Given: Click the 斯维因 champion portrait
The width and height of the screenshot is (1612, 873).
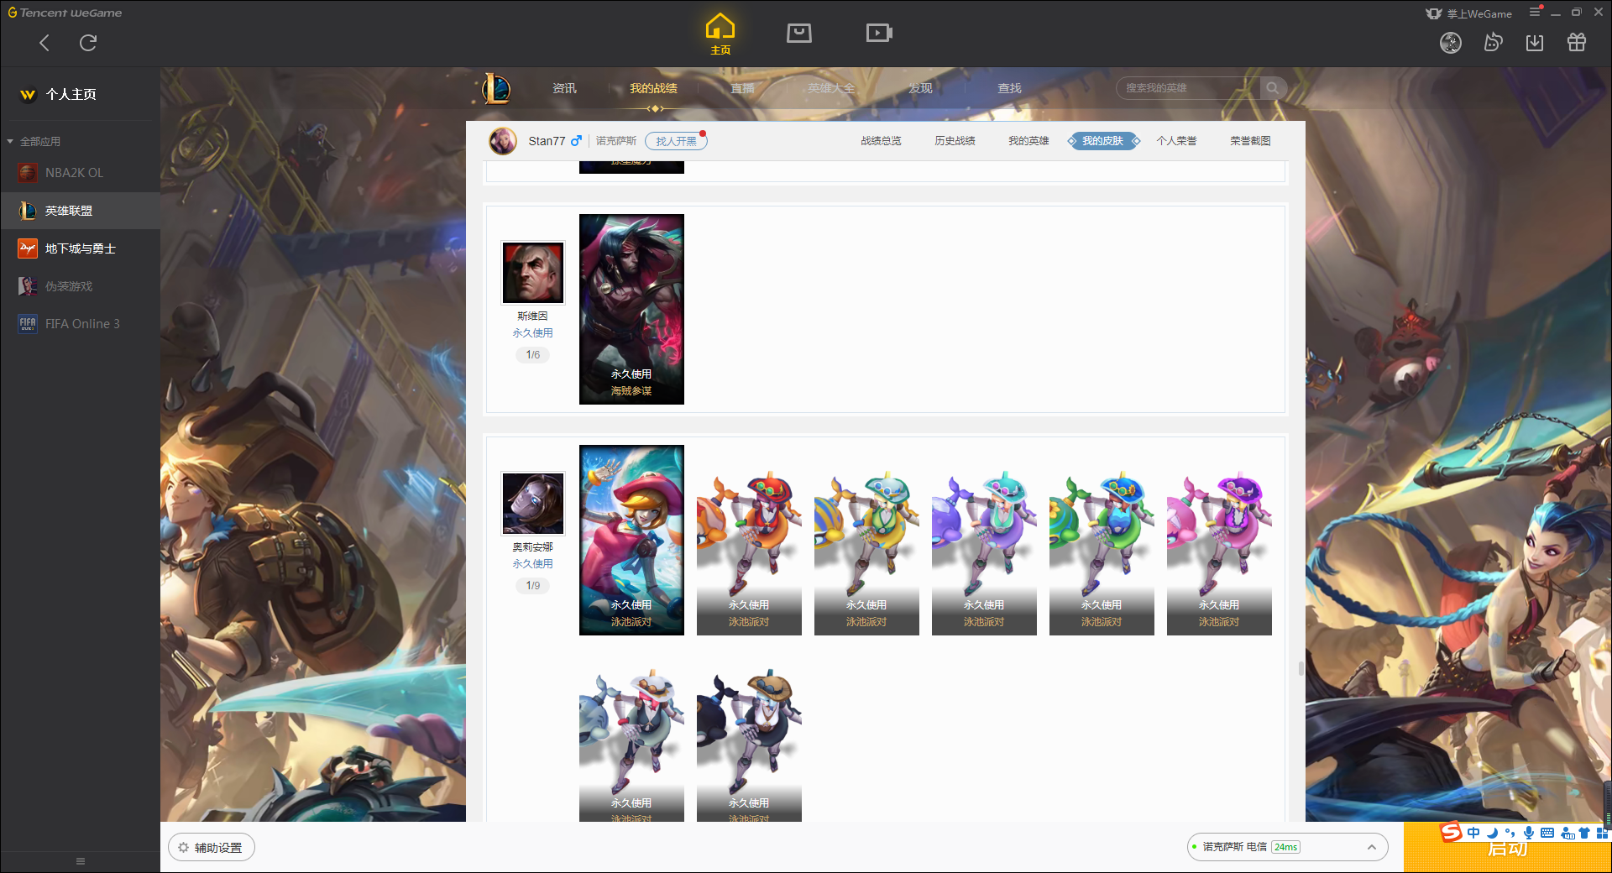Looking at the screenshot, I should (532, 273).
